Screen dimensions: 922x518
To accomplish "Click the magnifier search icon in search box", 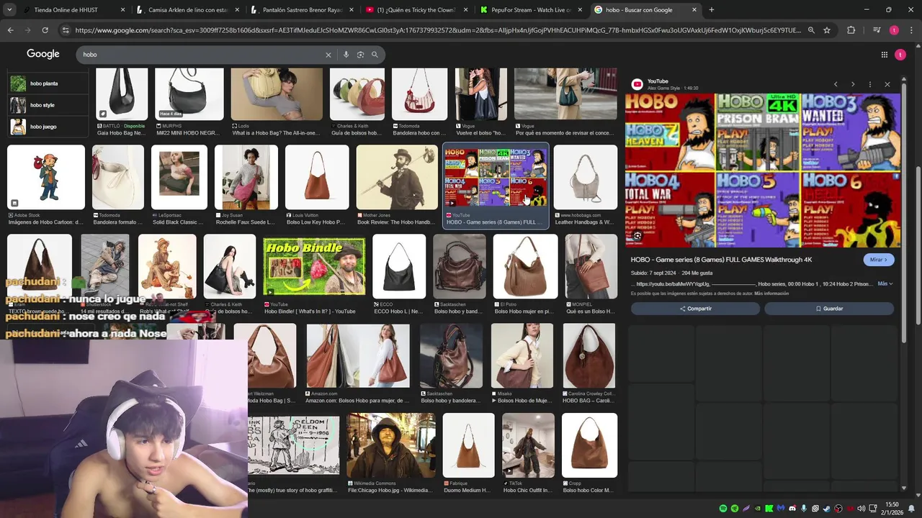I will (x=375, y=55).
